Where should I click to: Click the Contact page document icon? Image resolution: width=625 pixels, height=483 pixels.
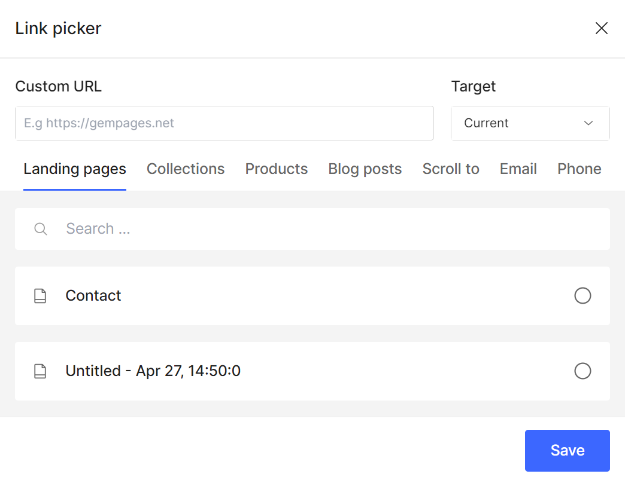click(40, 296)
